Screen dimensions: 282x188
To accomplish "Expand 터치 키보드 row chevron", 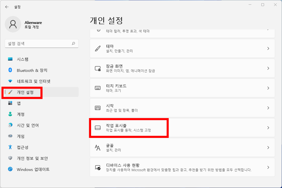I will point(268,88).
